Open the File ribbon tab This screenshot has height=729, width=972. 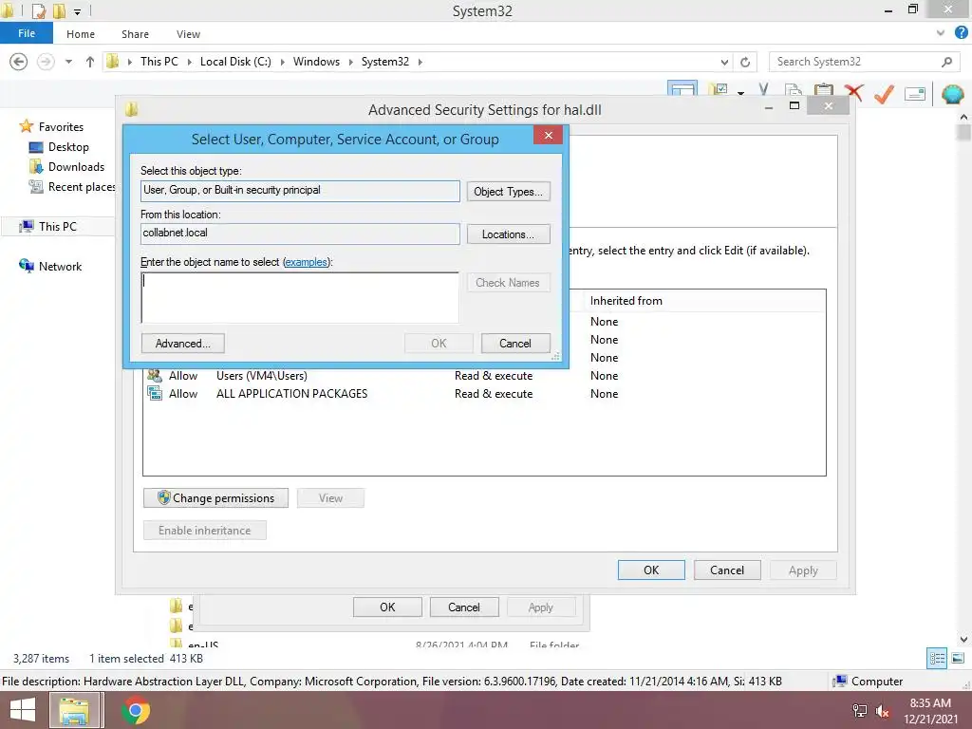(x=27, y=33)
